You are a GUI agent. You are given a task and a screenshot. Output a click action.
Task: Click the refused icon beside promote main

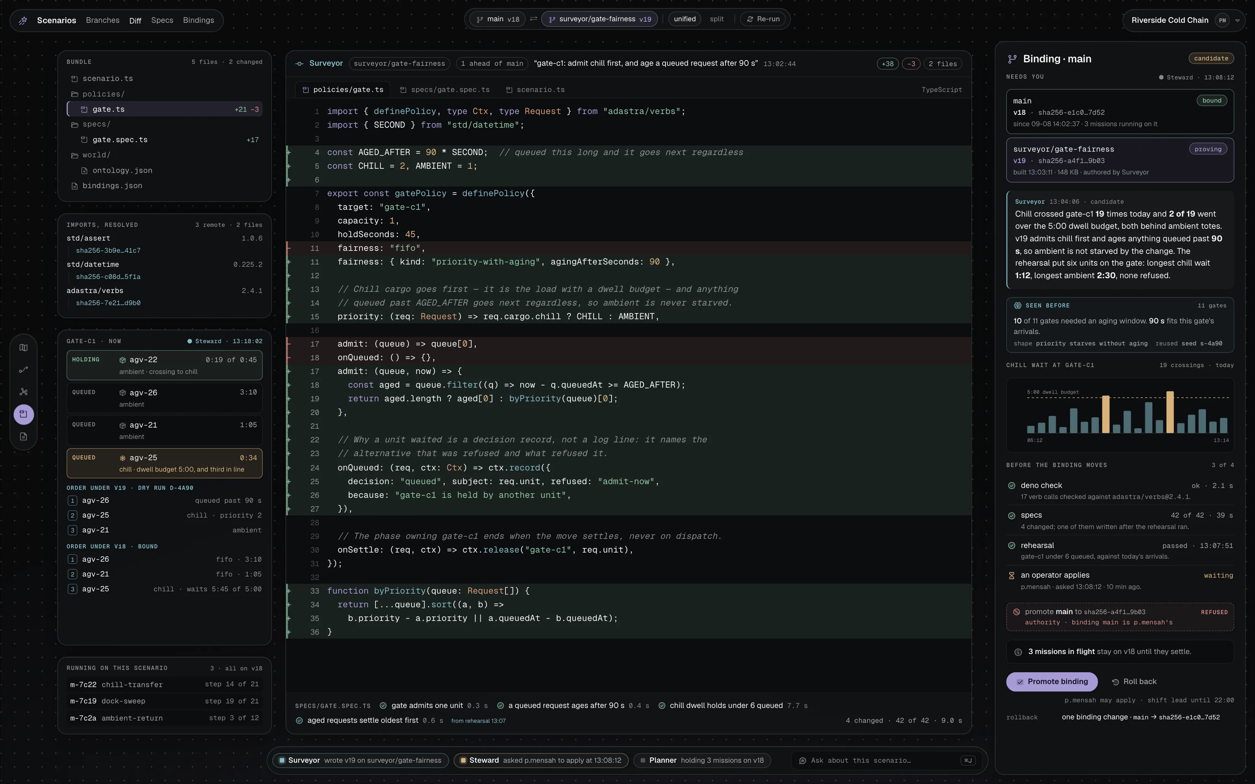point(1017,612)
